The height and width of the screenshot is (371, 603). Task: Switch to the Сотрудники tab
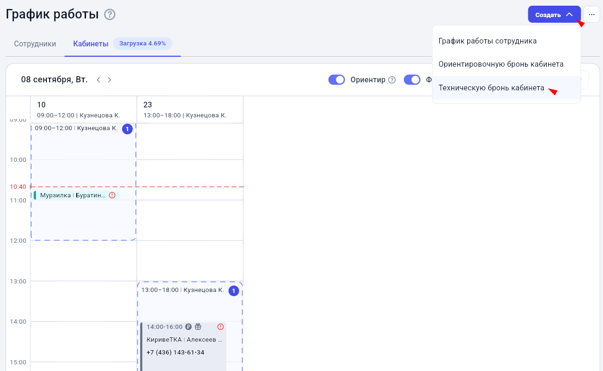[x=35, y=44]
